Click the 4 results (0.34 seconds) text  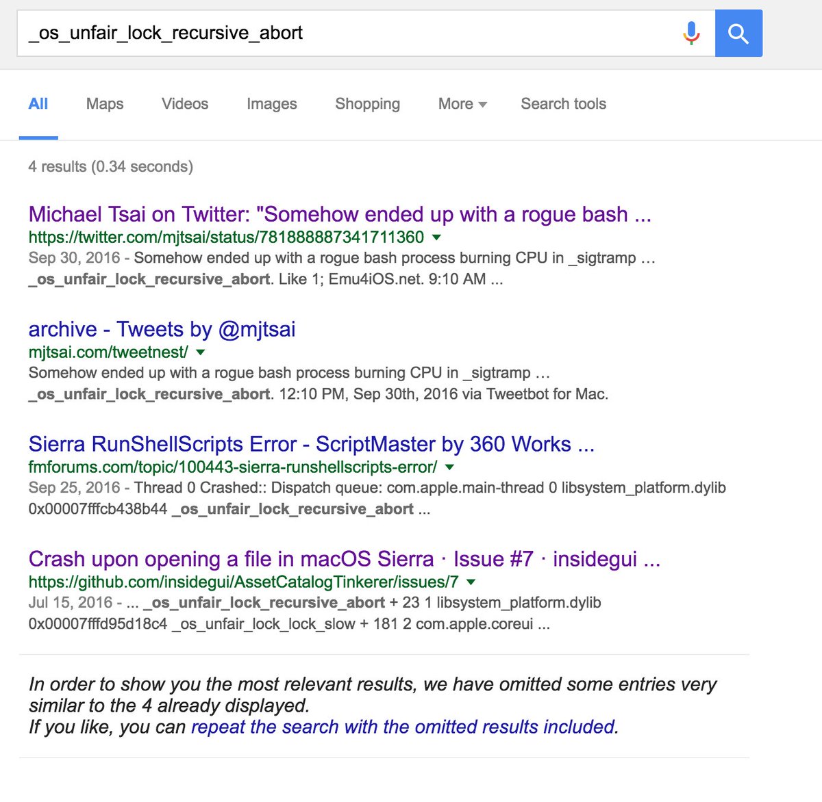tap(110, 166)
